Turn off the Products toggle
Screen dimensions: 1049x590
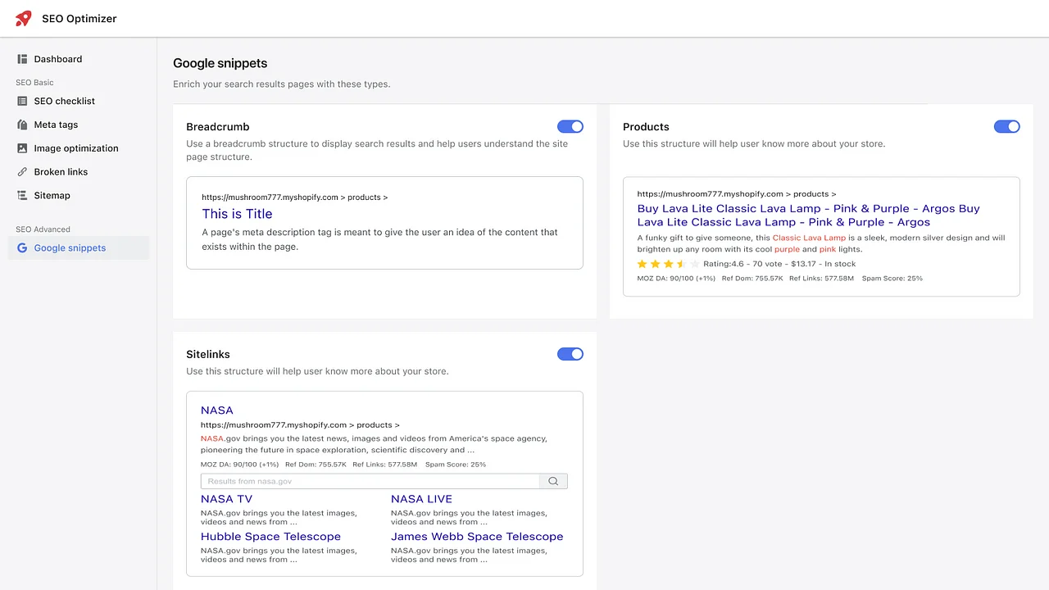1006,126
